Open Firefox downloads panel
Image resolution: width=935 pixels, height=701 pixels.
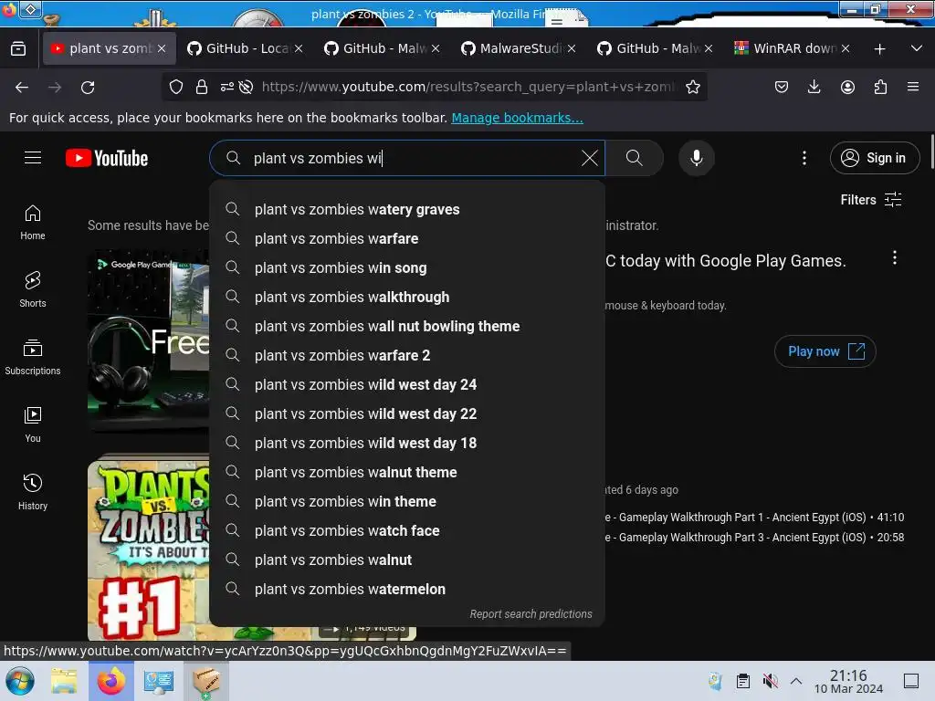tap(814, 87)
